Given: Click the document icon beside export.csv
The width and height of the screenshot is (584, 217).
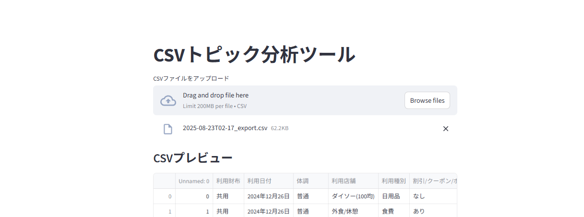Looking at the screenshot, I should (167, 129).
